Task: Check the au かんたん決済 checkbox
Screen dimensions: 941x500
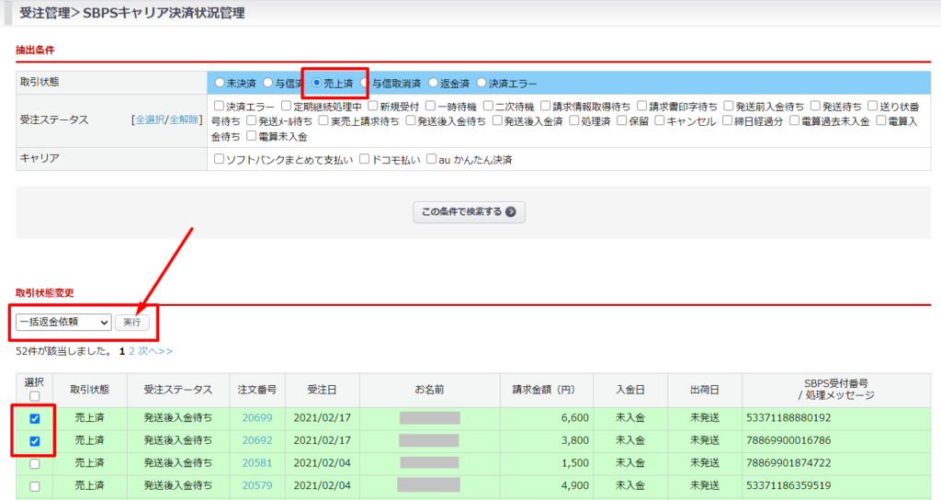Action: tap(431, 159)
